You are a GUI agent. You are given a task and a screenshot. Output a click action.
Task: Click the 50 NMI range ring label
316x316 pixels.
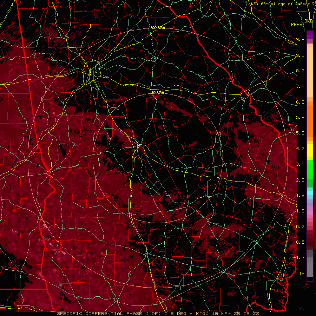click(158, 93)
